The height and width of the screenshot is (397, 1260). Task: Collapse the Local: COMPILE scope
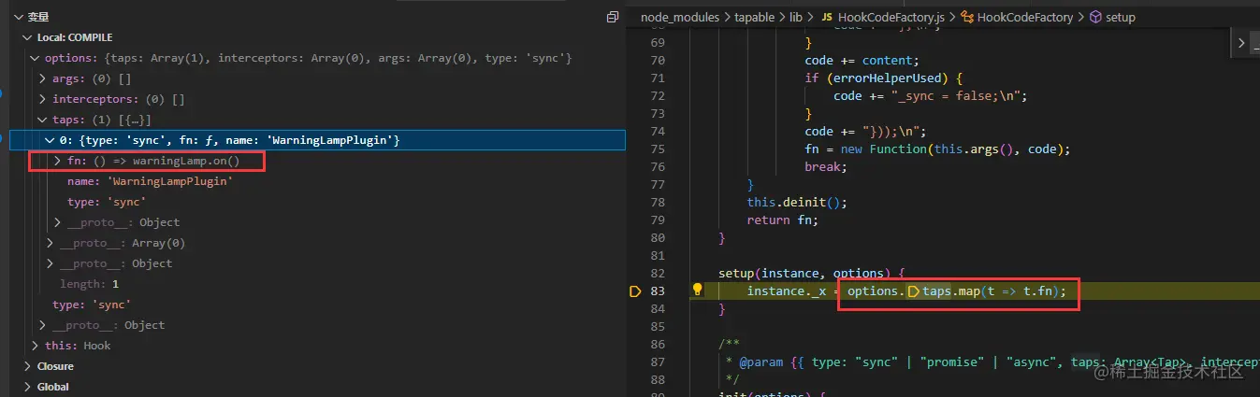pos(26,37)
